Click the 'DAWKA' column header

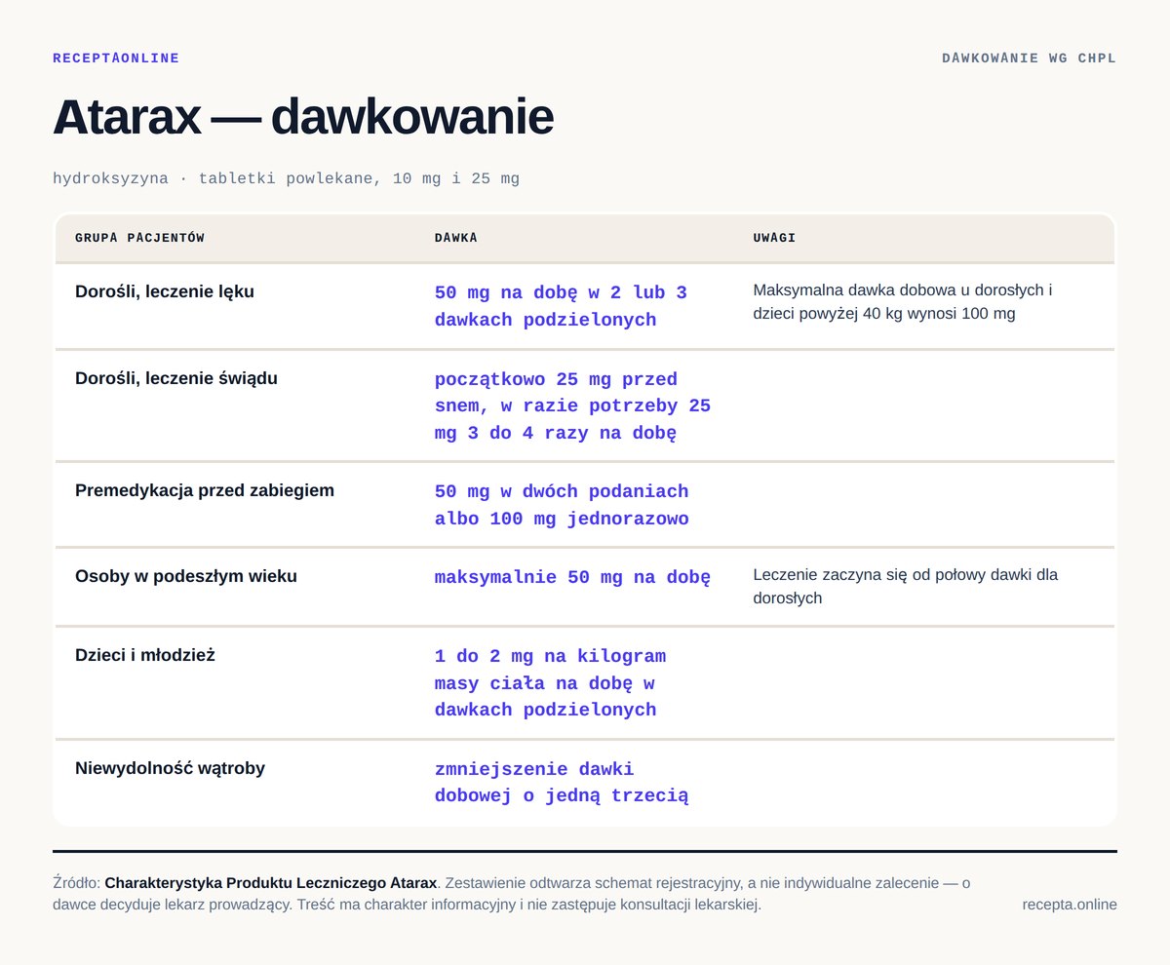click(x=456, y=238)
